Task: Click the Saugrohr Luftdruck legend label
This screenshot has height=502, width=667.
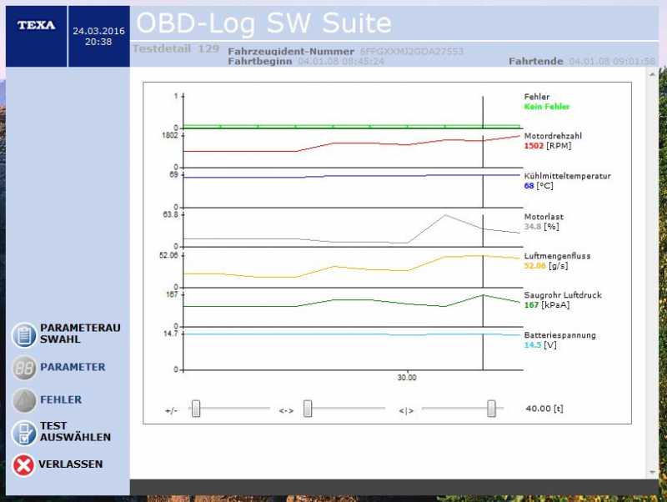Action: tap(563, 295)
